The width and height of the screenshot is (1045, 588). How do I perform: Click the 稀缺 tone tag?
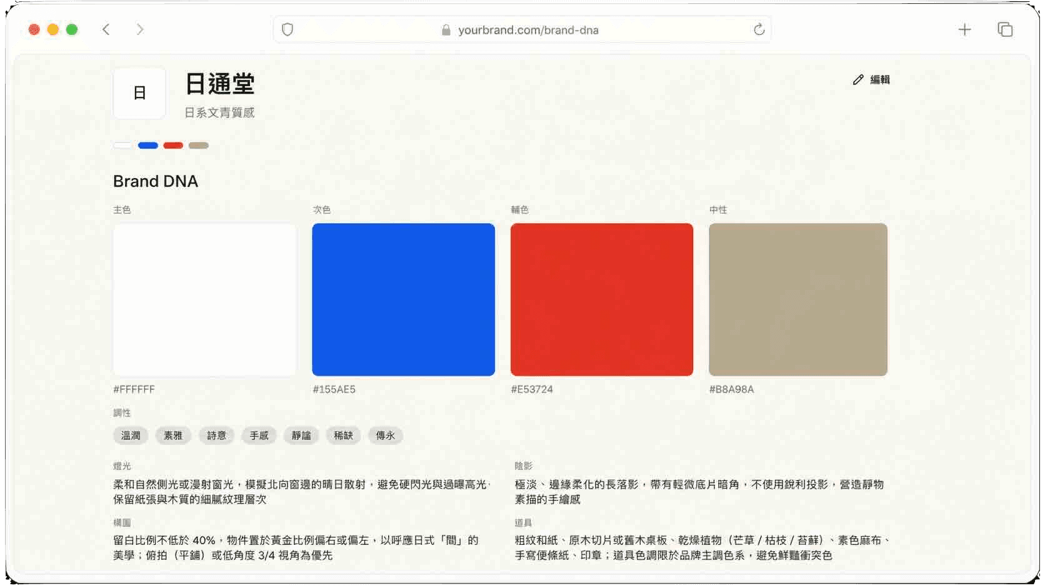pyautogui.click(x=343, y=436)
